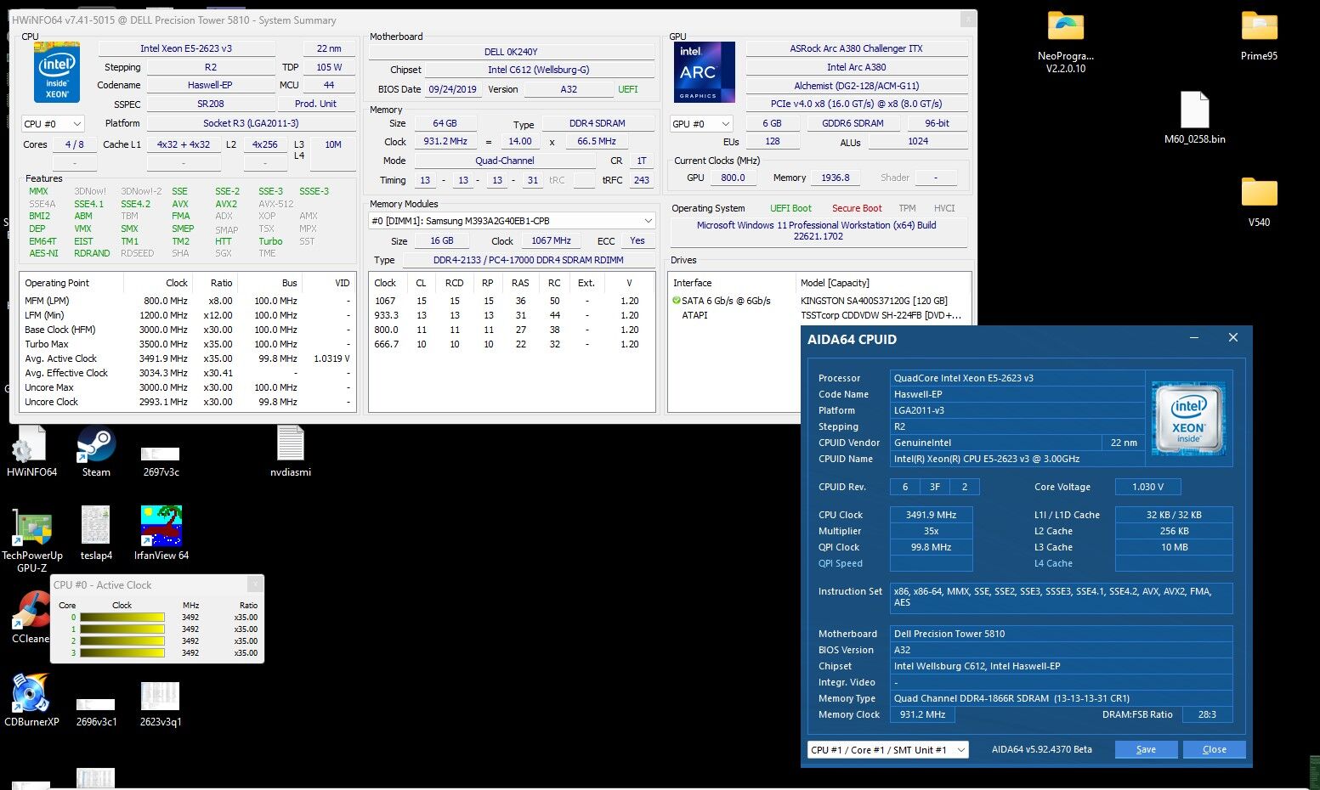
Task: Click the Haswell-EP codename field in HWiNFO64
Action: tap(210, 85)
